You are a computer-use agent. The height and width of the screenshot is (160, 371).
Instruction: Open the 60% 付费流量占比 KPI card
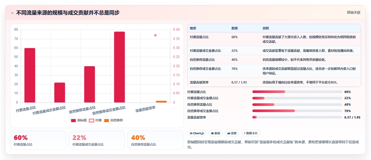click(x=38, y=140)
